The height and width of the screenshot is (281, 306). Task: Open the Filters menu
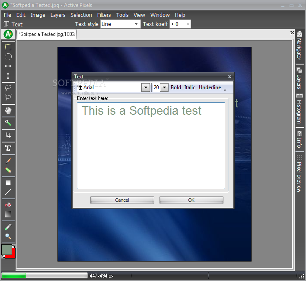[104, 15]
